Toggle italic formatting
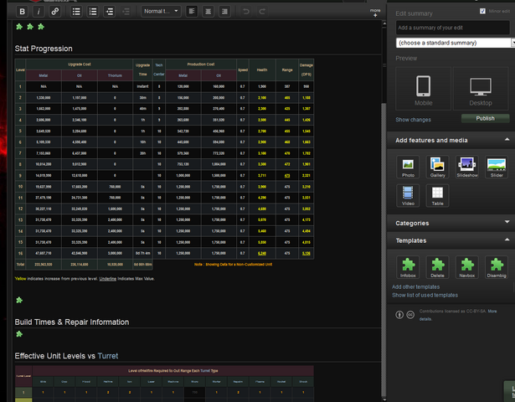This screenshot has width=515, height=402. pos(39,12)
